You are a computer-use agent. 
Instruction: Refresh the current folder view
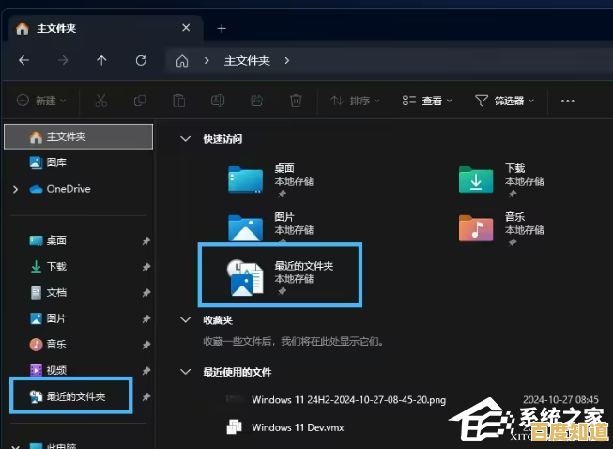coord(141,60)
